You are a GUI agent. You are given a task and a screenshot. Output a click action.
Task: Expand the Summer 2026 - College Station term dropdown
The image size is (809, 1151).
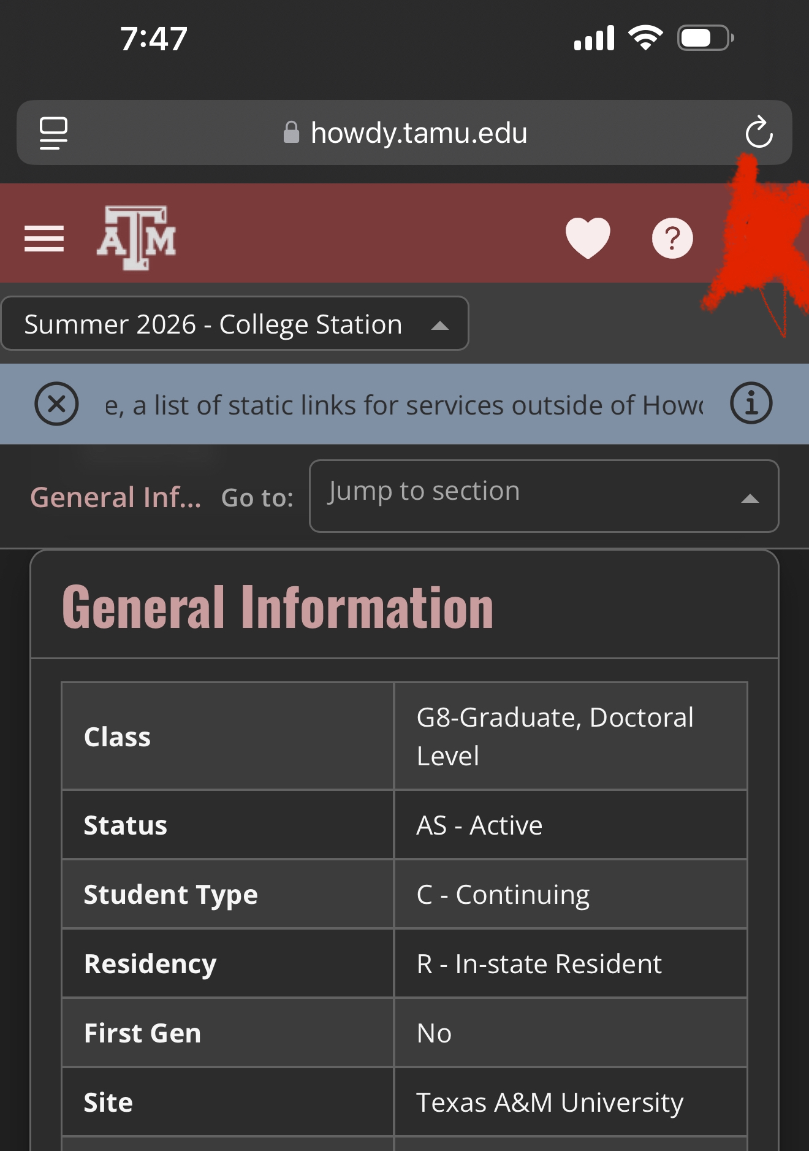[235, 324]
